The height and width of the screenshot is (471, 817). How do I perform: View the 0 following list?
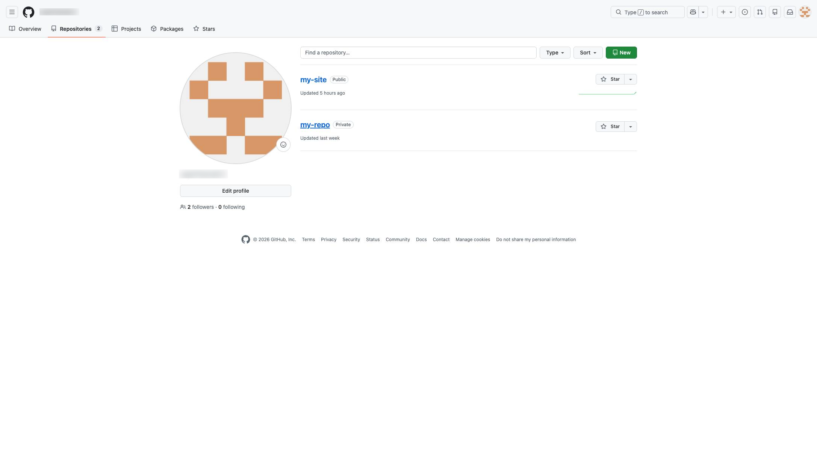tap(231, 207)
